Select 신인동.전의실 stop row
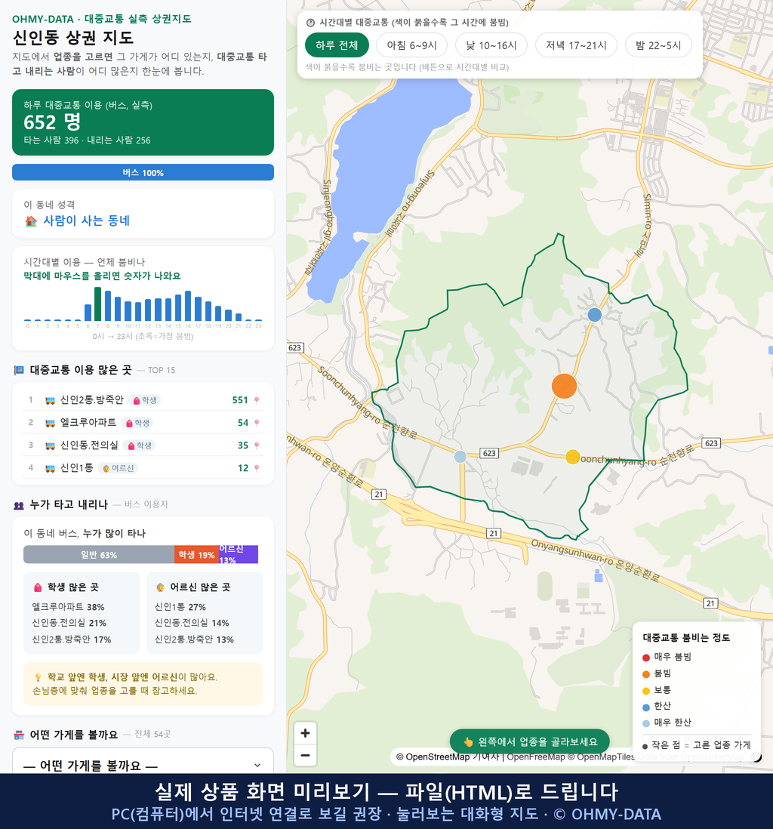Image resolution: width=773 pixels, height=829 pixels. pos(143,445)
